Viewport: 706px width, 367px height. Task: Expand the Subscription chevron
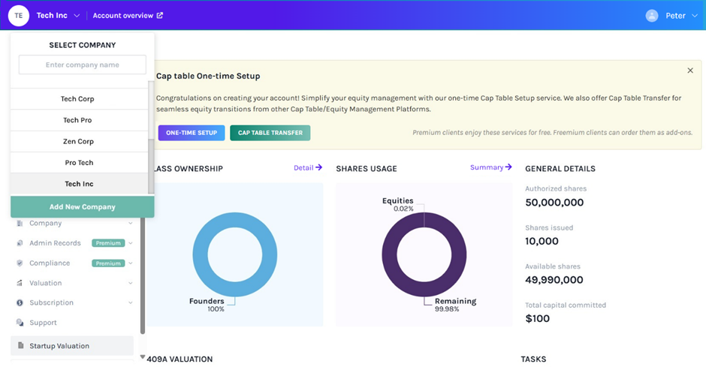(131, 302)
